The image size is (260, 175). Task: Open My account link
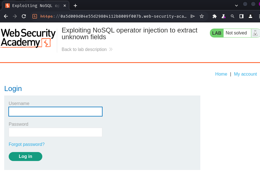[x=245, y=74]
